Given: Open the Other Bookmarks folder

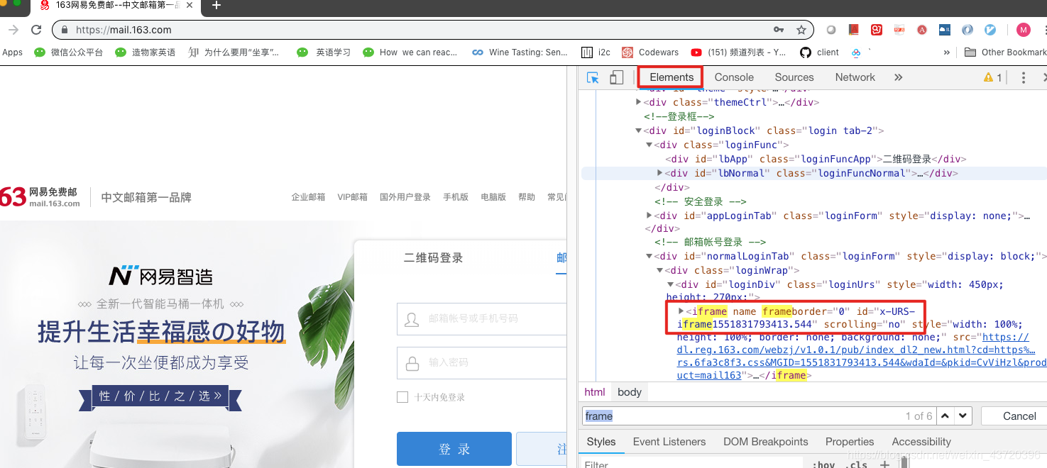Looking at the screenshot, I should pyautogui.click(x=1006, y=52).
